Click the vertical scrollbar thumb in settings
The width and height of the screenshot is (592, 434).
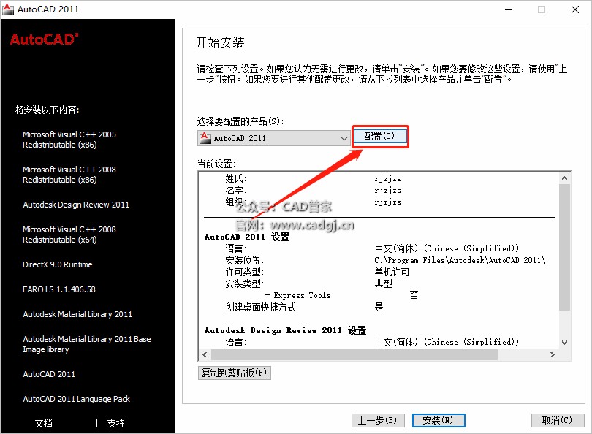[564, 247]
